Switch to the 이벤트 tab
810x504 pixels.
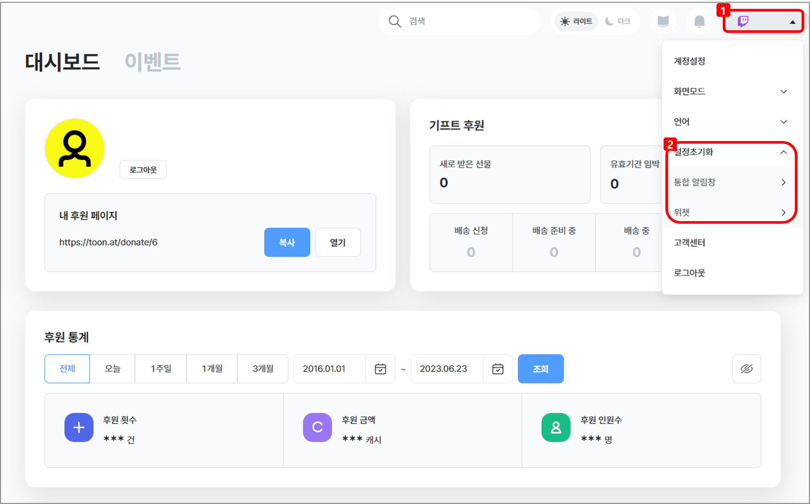click(152, 62)
